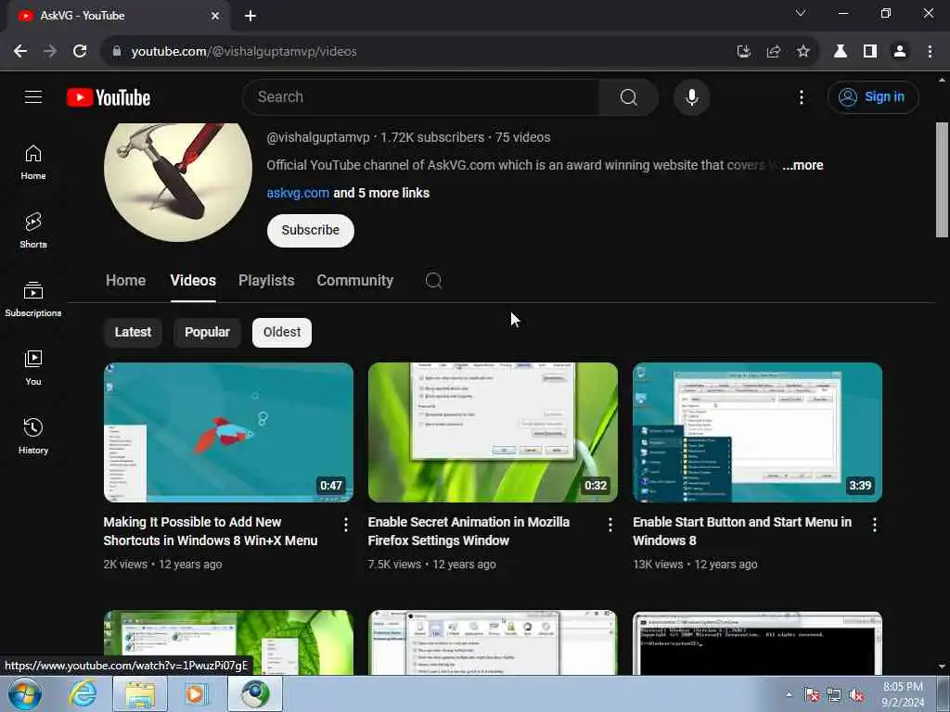950x712 pixels.
Task: Click the Subscribe button
Action: (x=310, y=231)
